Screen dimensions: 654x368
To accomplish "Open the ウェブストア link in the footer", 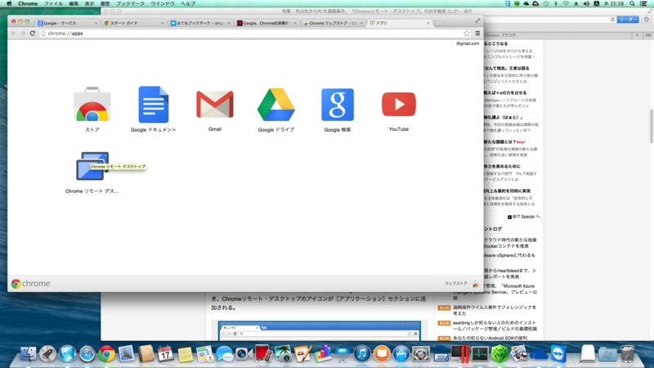I will 455,284.
